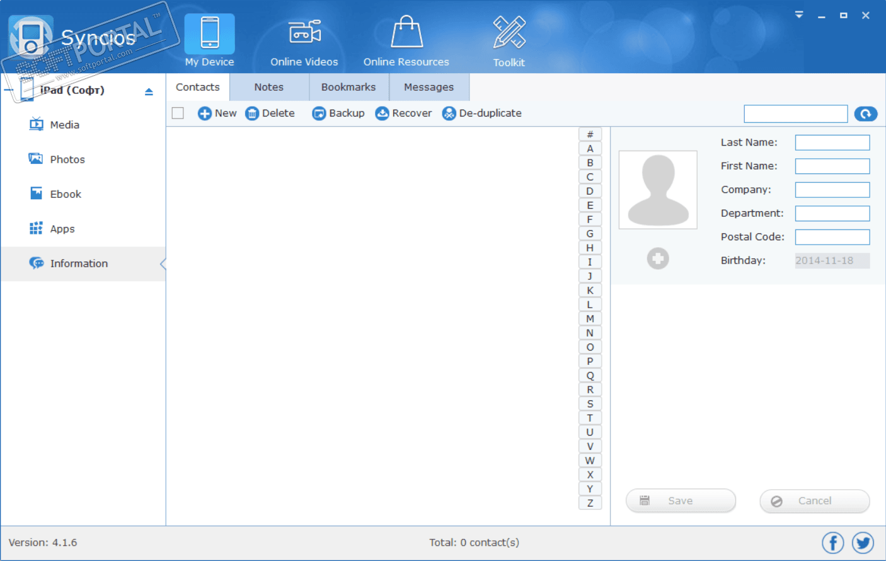Open the Online Resources section
The height and width of the screenshot is (561, 886).
pos(406,41)
